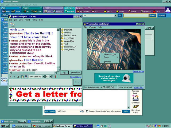The width and height of the screenshot is (171, 128).
Task: Open the Friend menu in chat window
Action: coord(27,20)
